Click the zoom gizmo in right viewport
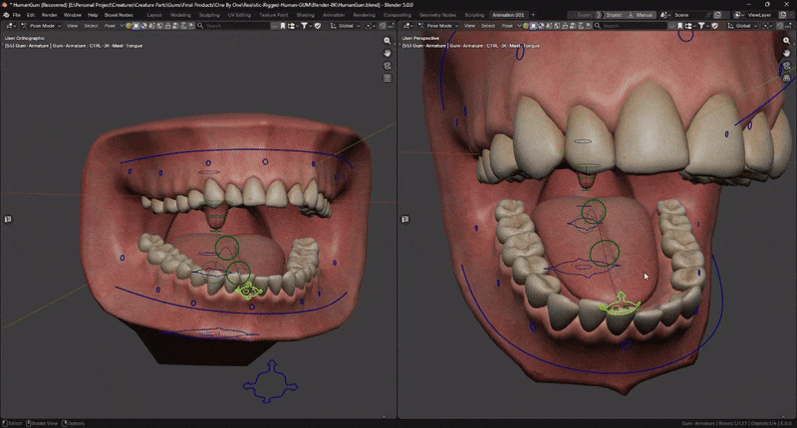 click(787, 41)
